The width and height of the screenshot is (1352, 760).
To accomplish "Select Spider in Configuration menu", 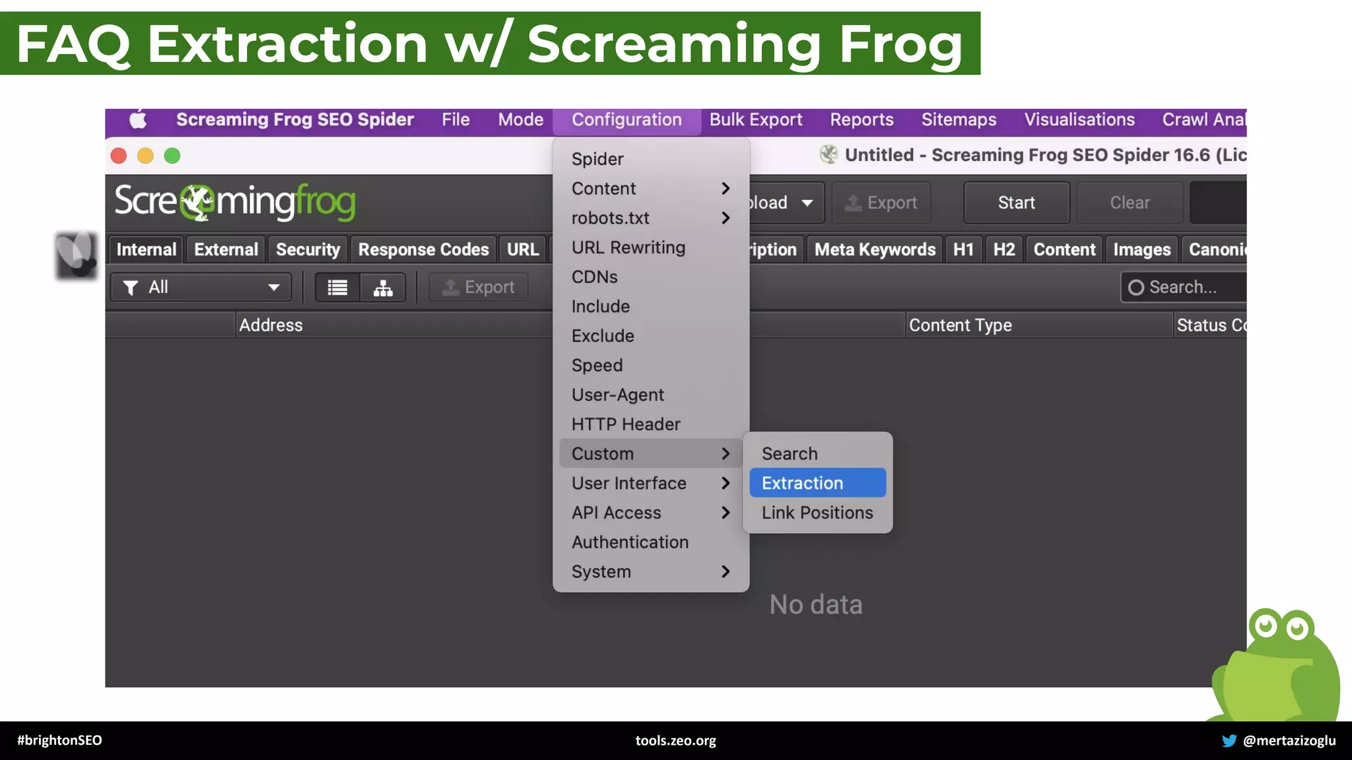I will click(650, 159).
